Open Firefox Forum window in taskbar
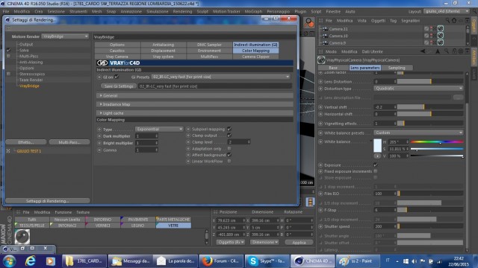The image size is (478, 268). [221, 261]
